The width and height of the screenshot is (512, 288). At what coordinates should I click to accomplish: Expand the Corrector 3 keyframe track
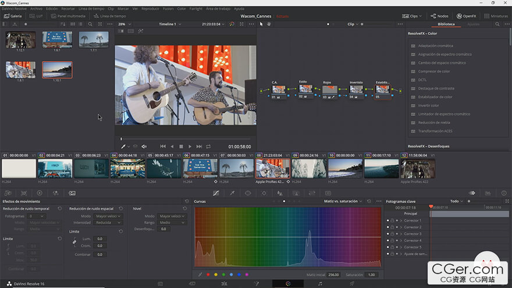click(x=401, y=234)
